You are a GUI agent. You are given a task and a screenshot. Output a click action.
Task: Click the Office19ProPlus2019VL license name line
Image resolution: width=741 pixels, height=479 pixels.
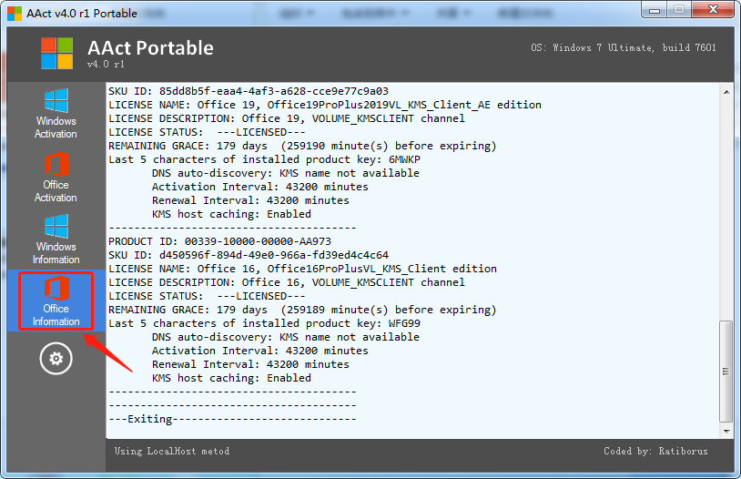pyautogui.click(x=325, y=105)
